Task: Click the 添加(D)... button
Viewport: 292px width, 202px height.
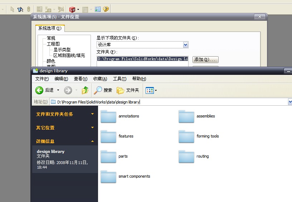Action: point(205,59)
